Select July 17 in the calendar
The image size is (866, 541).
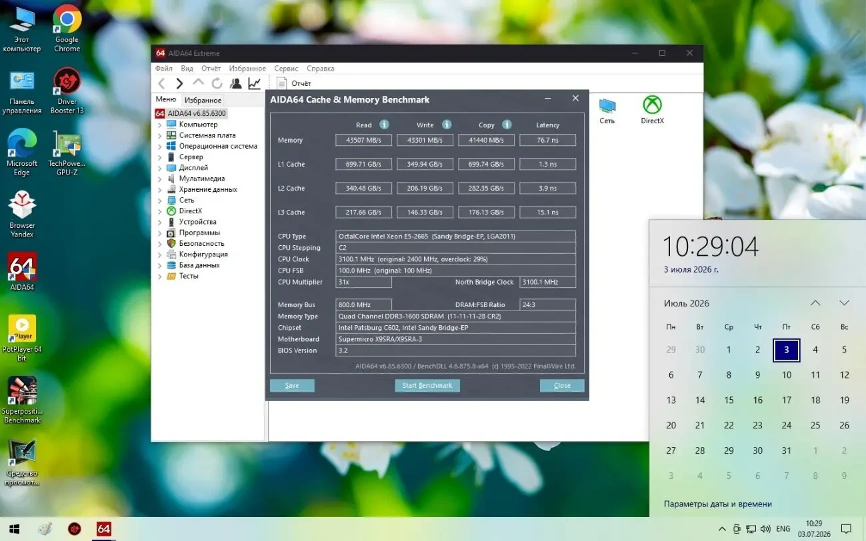point(787,400)
